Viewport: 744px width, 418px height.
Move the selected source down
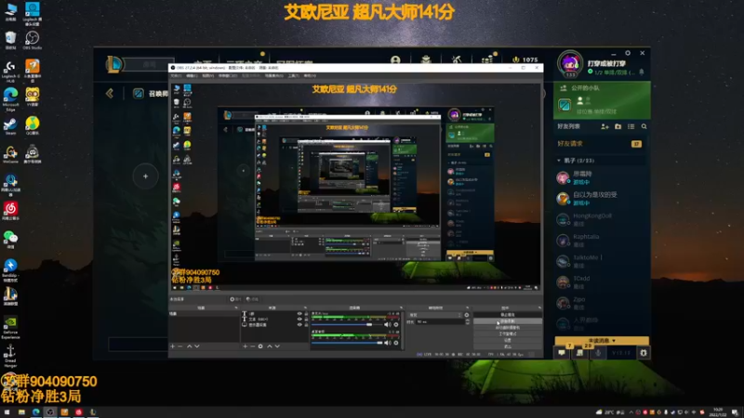point(277,346)
